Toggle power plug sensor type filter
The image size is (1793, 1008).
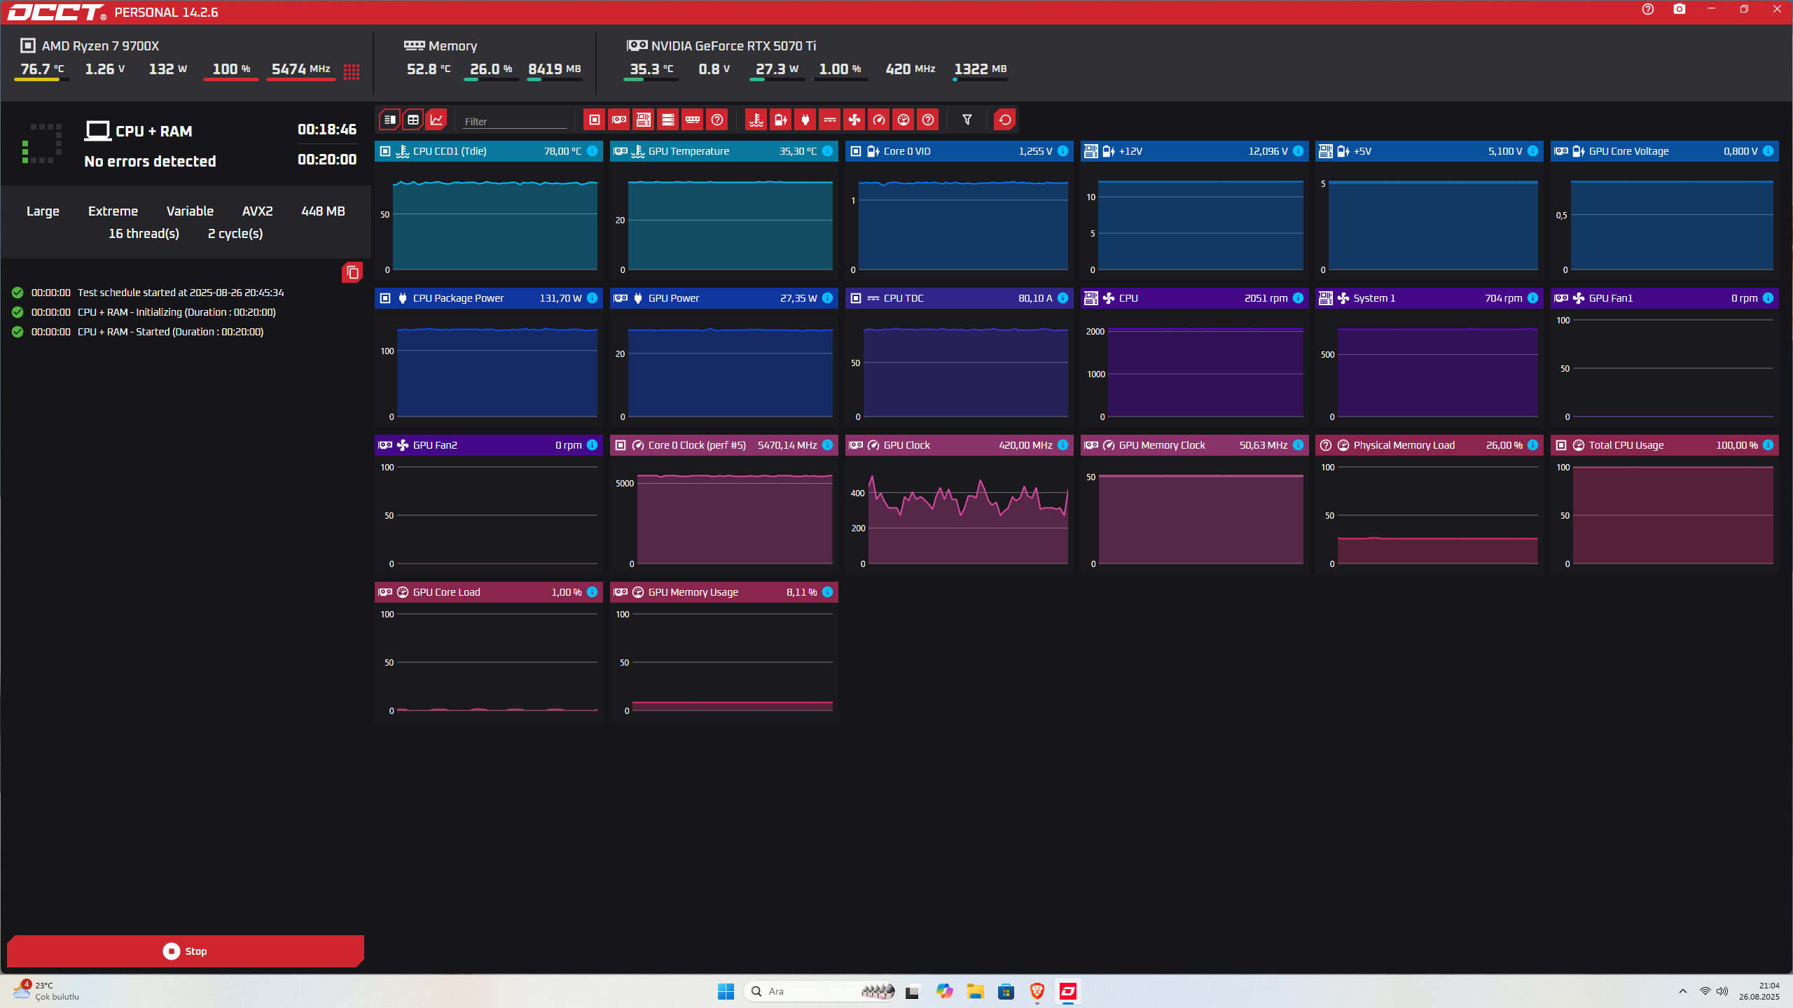805,120
